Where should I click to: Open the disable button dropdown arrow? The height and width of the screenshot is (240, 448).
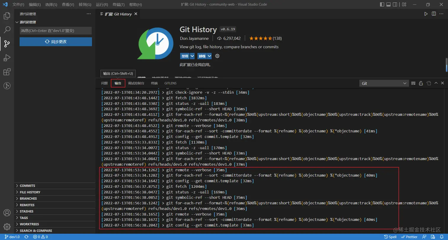192,56
